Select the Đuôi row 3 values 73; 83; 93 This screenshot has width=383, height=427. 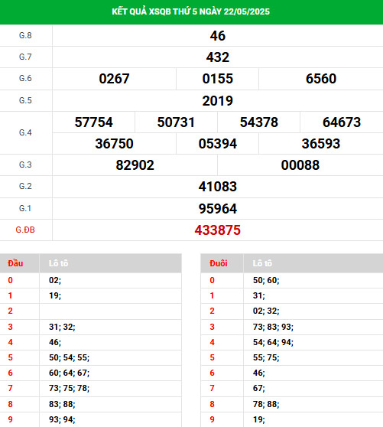click(273, 327)
